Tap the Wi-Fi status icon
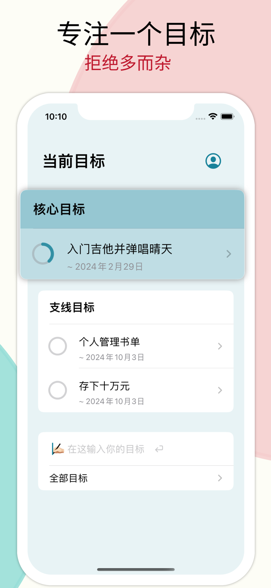Image resolution: width=271 pixels, height=588 pixels. (x=212, y=116)
